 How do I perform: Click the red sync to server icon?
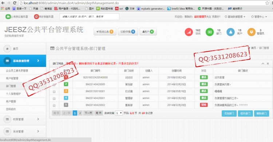point(36,16)
